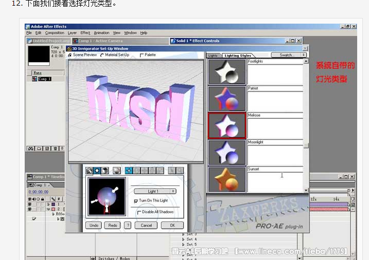The height and width of the screenshot is (260, 369).
Task: Click the Comp 1 composition icon in Project panel
Action: coord(34,79)
